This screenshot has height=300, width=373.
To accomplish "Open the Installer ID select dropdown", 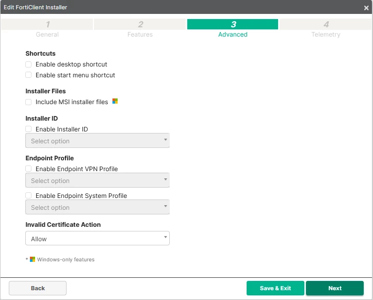I will point(98,141).
